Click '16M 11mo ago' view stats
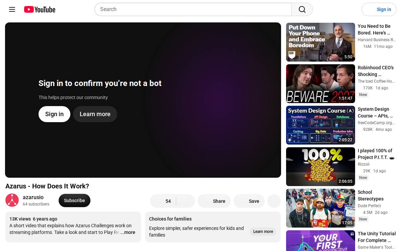402x251 pixels. 378,47
